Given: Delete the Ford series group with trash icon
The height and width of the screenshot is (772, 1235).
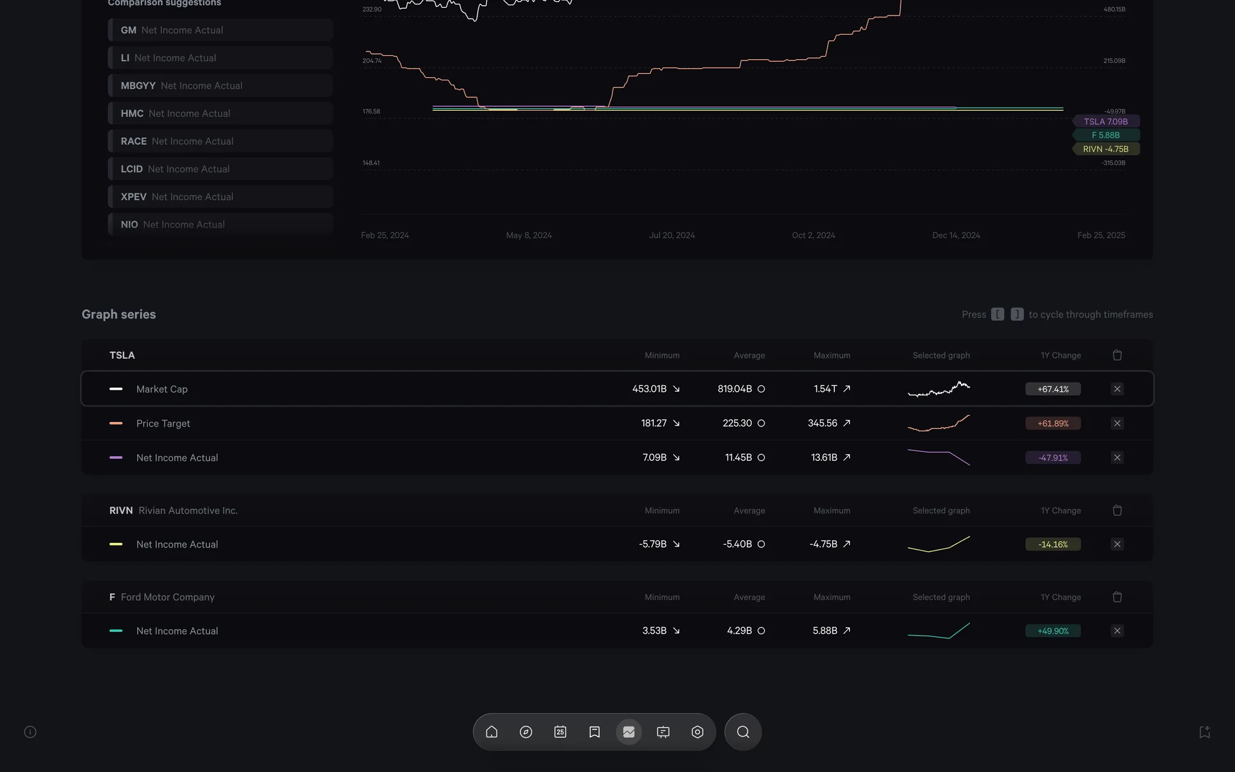Looking at the screenshot, I should tap(1117, 597).
